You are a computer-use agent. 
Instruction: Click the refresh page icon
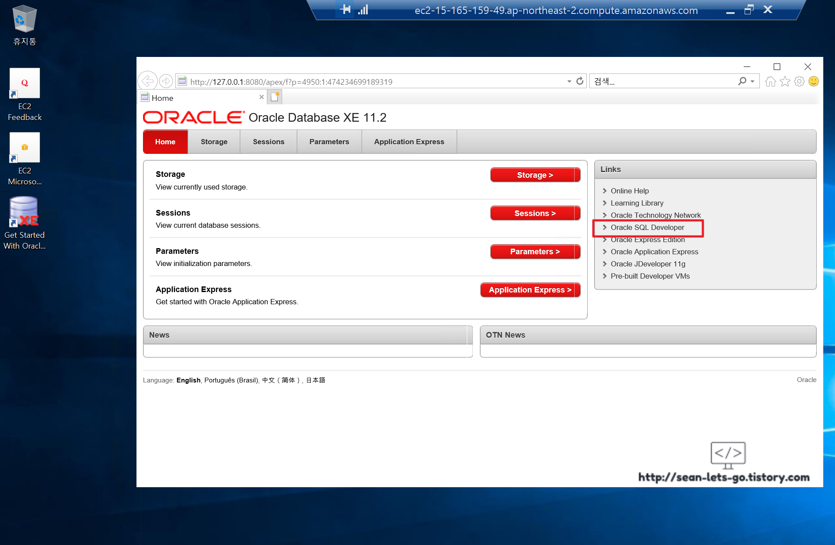pos(580,81)
